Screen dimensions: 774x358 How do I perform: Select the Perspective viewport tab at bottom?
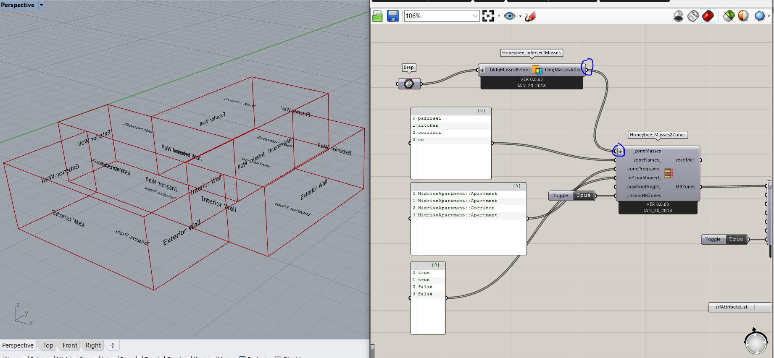[x=18, y=345]
